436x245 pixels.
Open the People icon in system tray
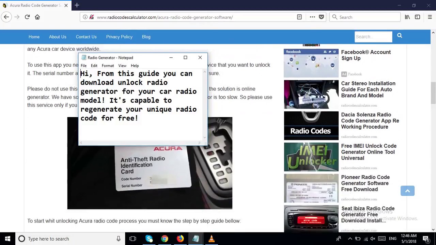coord(339,239)
